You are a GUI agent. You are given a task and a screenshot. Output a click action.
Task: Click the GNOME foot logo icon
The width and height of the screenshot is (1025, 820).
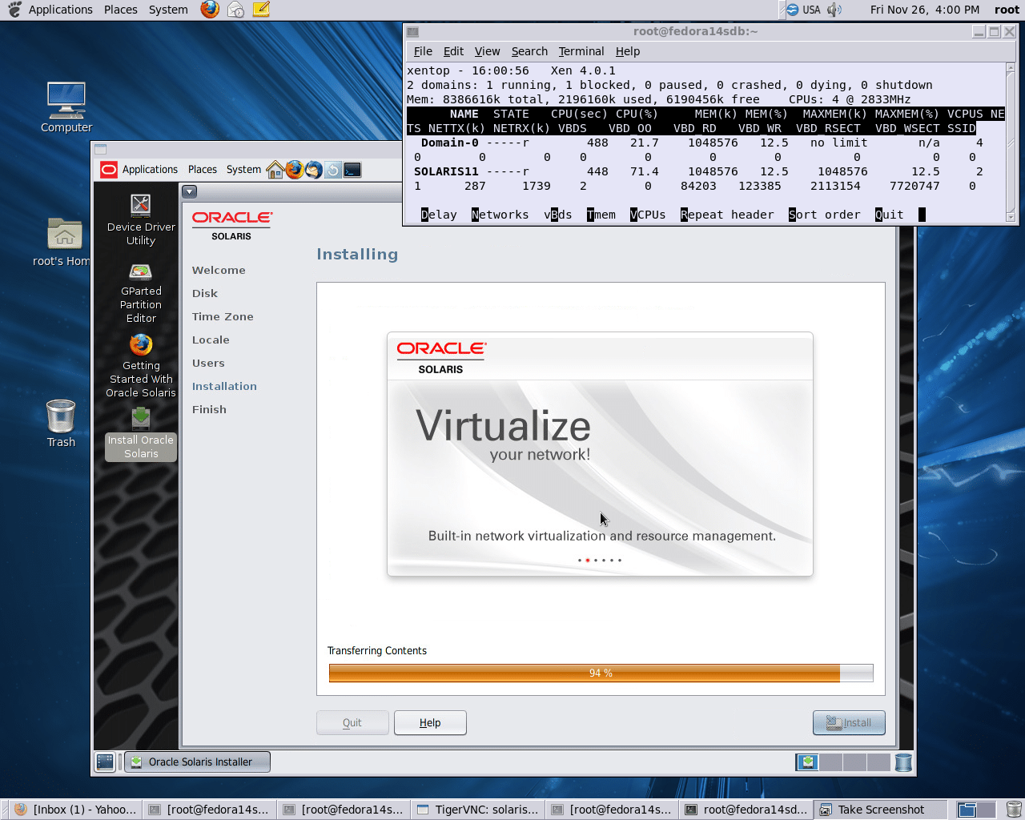[x=14, y=10]
